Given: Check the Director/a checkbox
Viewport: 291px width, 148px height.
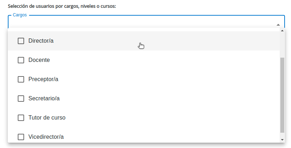Looking at the screenshot, I should pos(21,41).
